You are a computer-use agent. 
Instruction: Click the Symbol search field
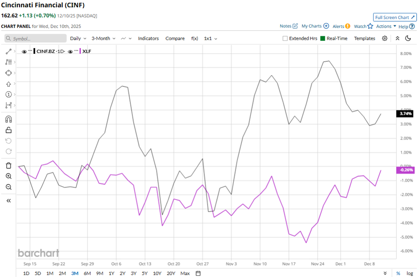[36, 38]
